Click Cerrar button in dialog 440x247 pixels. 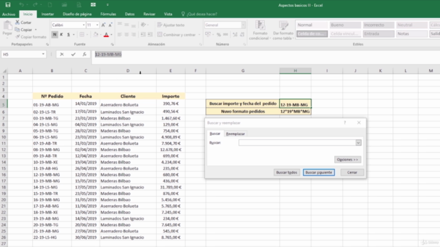(352, 172)
